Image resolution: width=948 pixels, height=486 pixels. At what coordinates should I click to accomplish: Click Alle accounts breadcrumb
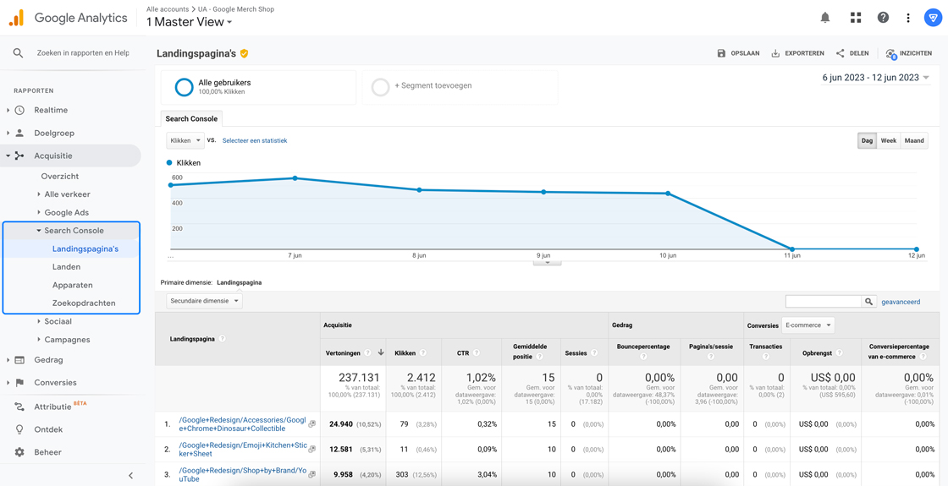click(x=166, y=8)
